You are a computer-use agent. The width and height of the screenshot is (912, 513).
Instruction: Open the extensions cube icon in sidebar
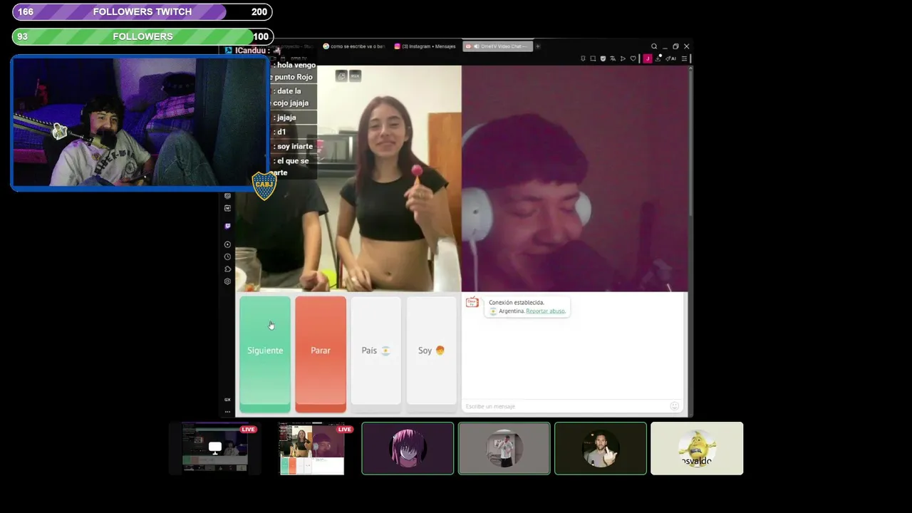[x=227, y=269]
